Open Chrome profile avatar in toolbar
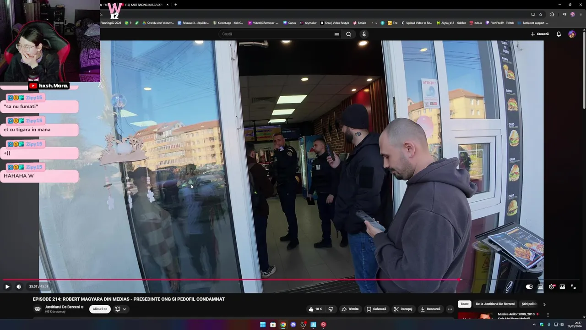The height and width of the screenshot is (330, 586). tap(573, 14)
